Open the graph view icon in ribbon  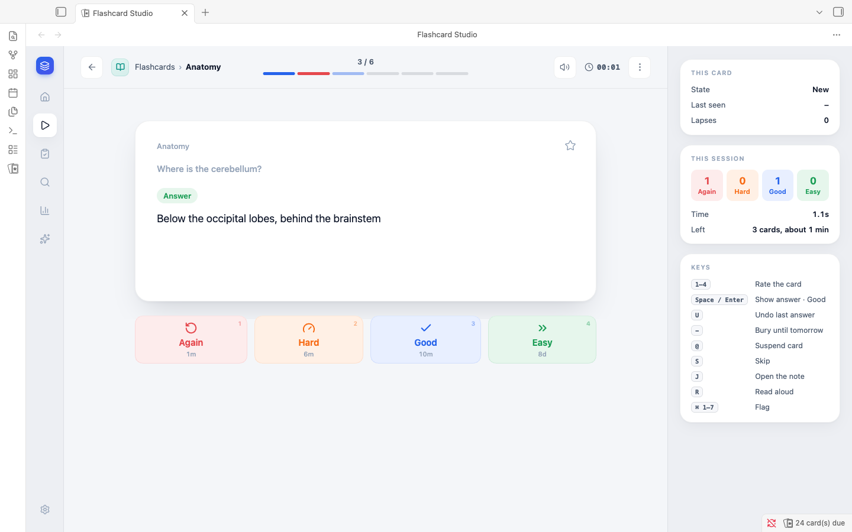(x=13, y=55)
